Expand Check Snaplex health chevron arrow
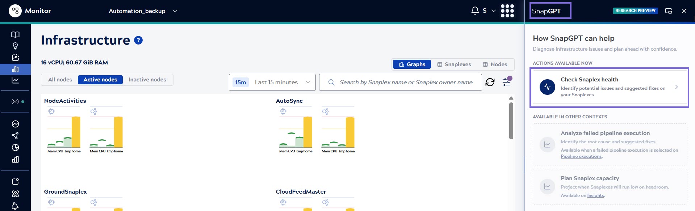The height and width of the screenshot is (211, 695). tap(677, 87)
